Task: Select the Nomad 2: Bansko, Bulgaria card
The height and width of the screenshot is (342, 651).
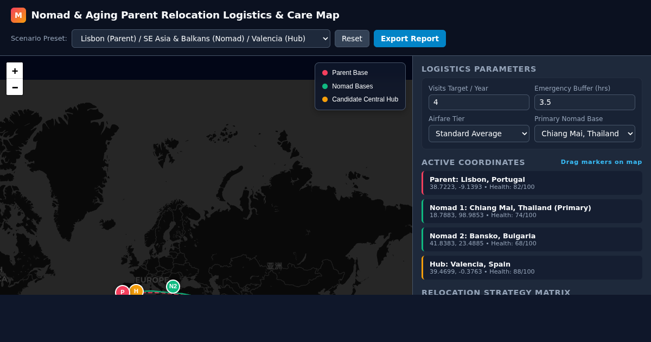Action: pyautogui.click(x=532, y=239)
